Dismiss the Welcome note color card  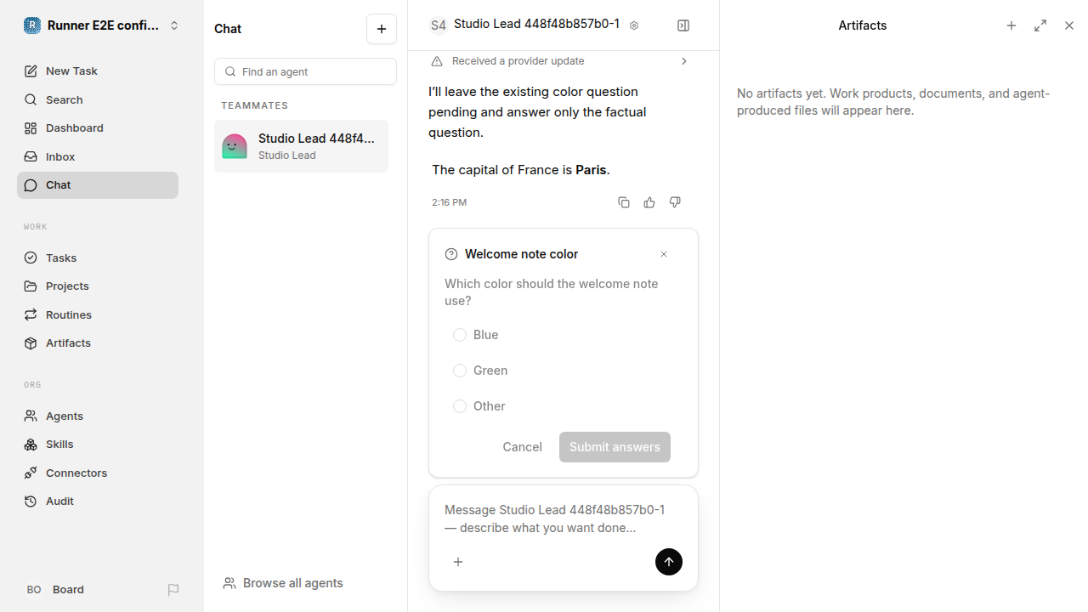point(664,254)
